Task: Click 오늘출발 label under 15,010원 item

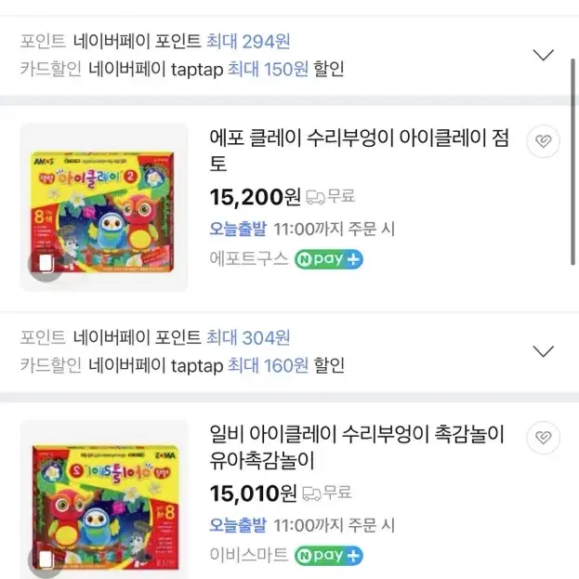Action: click(x=238, y=525)
